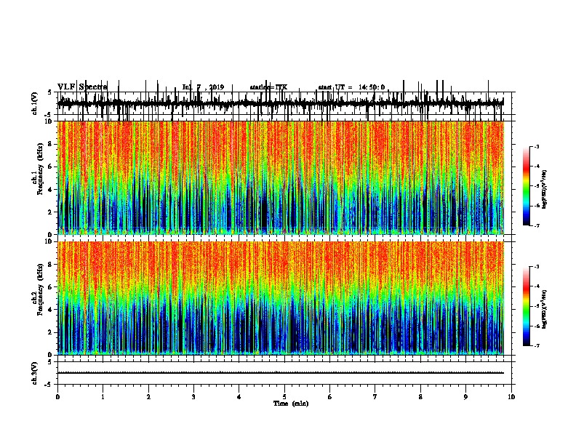Screen dimensions: 576x445
Task: Click inside the ch.2 spectrogram panel
Action: pyautogui.click(x=280, y=298)
